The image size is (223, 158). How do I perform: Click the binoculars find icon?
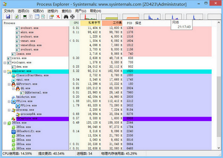(66, 17)
